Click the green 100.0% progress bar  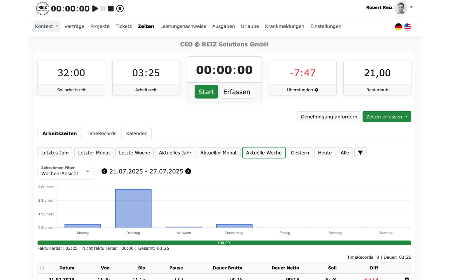click(x=224, y=243)
